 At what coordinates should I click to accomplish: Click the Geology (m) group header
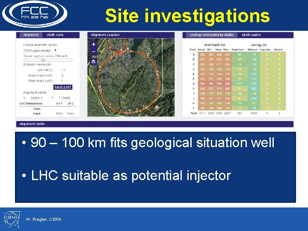point(259,45)
